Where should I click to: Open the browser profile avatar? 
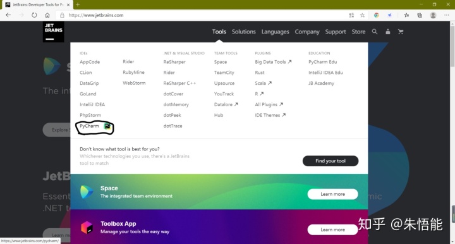point(433,15)
